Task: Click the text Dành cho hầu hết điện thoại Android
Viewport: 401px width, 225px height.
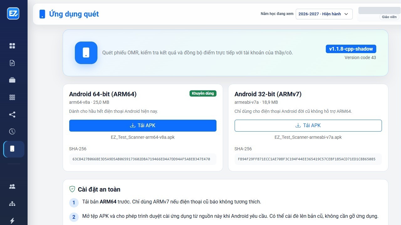Action: pyautogui.click(x=113, y=111)
